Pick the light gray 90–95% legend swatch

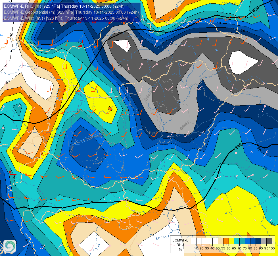(264, 241)
